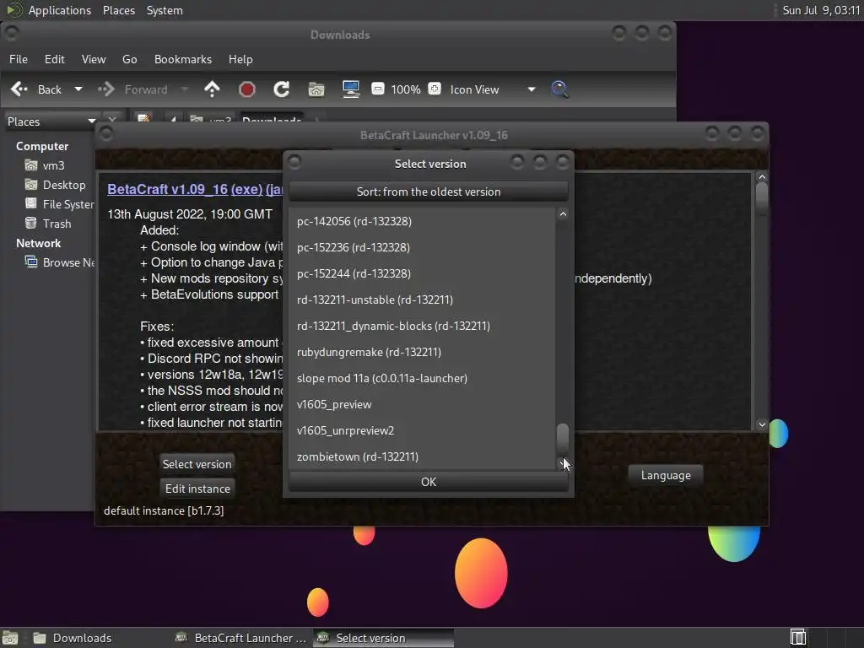Open the Home folder icon in toolbar
Screen dimensions: 864x648
tap(316, 89)
